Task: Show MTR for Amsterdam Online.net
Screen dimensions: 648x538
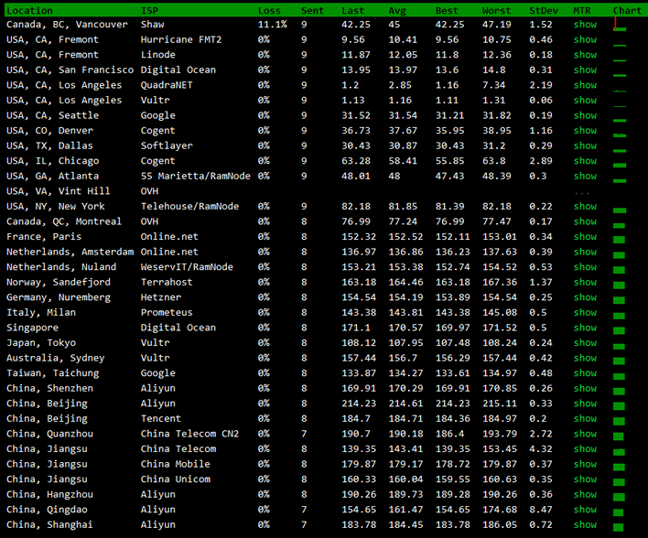Action: (x=585, y=252)
